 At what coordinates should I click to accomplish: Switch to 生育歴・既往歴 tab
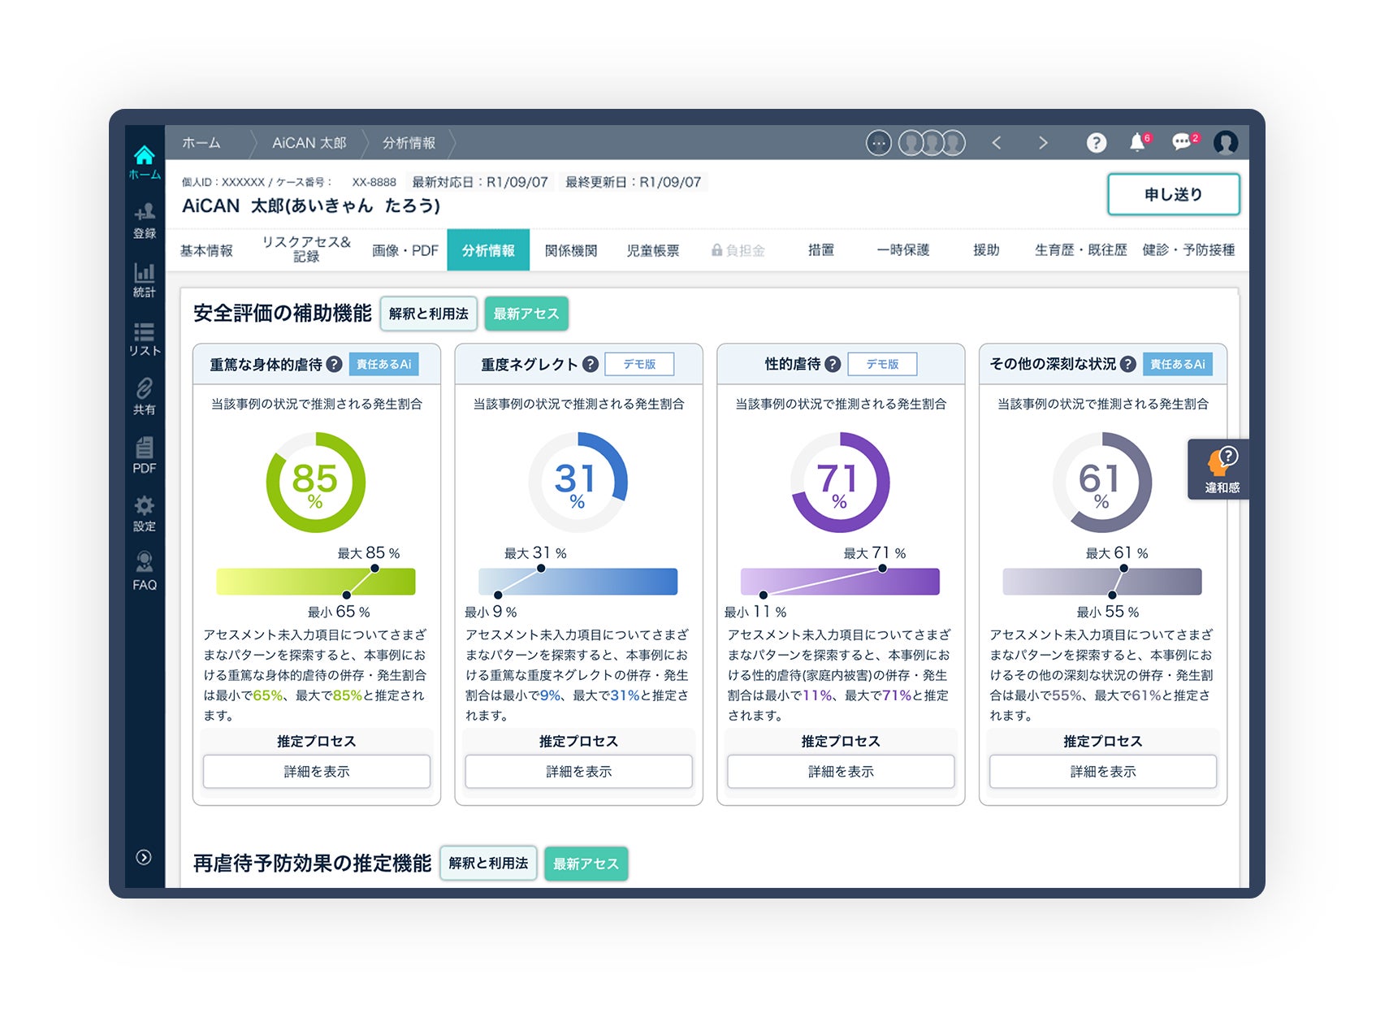[1081, 250]
